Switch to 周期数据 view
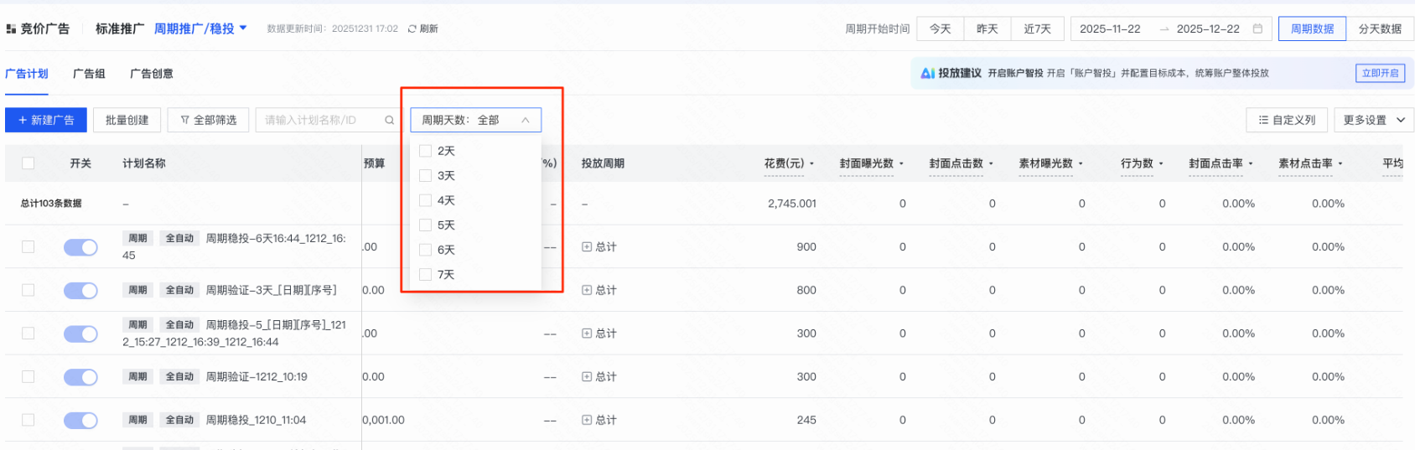 click(1312, 28)
